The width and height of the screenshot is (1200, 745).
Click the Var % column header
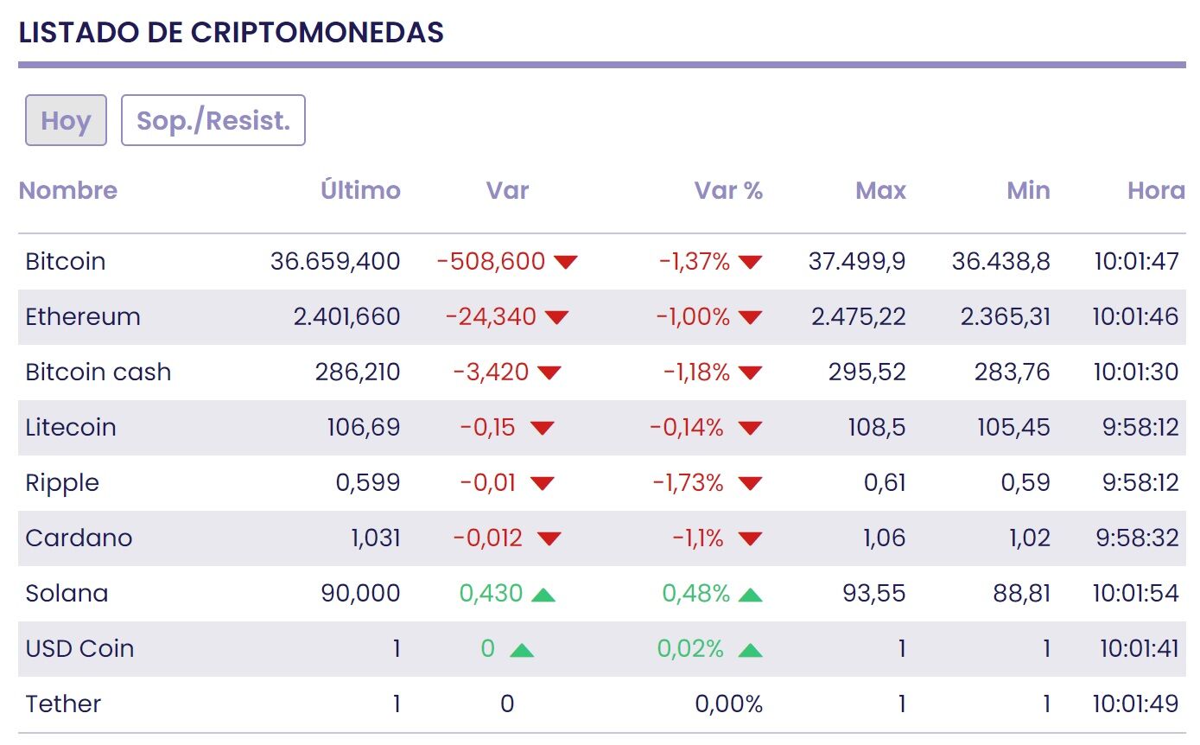click(728, 190)
